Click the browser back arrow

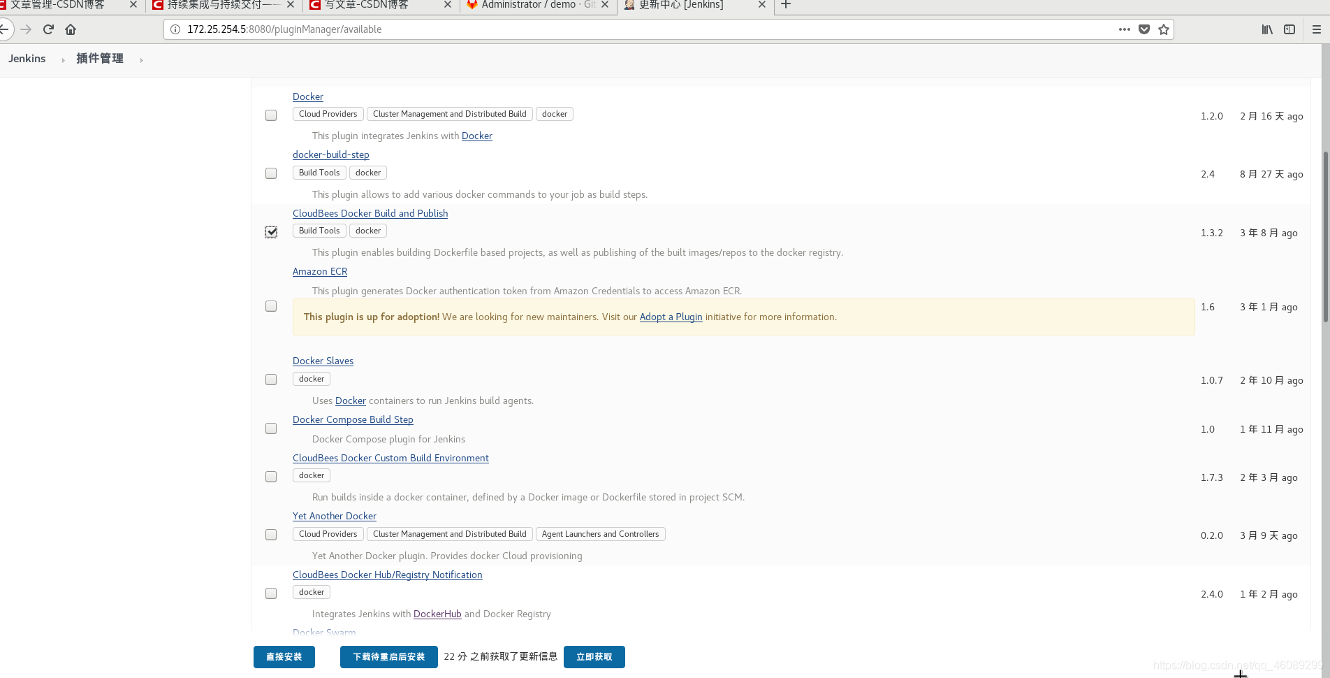pos(5,29)
